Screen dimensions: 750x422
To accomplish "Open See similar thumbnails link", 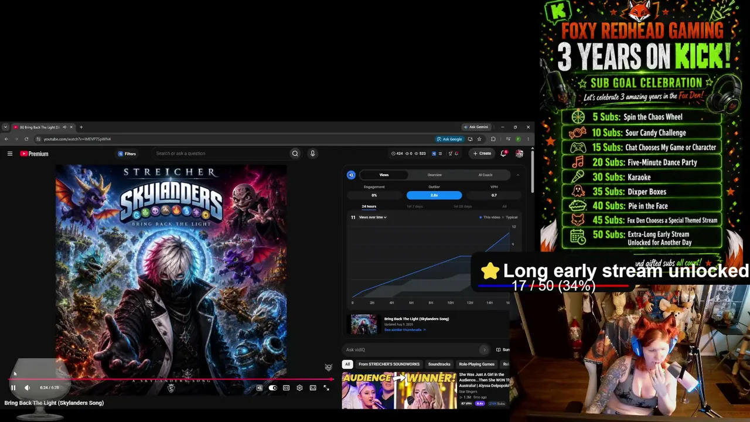I will (x=405, y=330).
